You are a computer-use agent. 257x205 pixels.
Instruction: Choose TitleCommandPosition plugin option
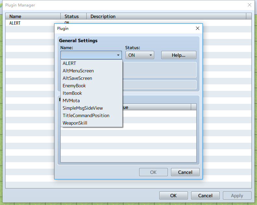(92, 115)
